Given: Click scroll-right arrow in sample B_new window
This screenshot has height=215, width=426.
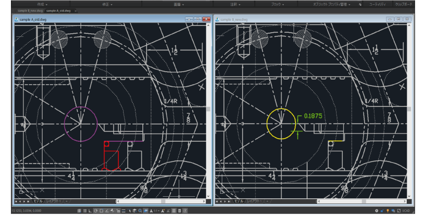Looking at the screenshot, I should pyautogui.click(x=405, y=201).
